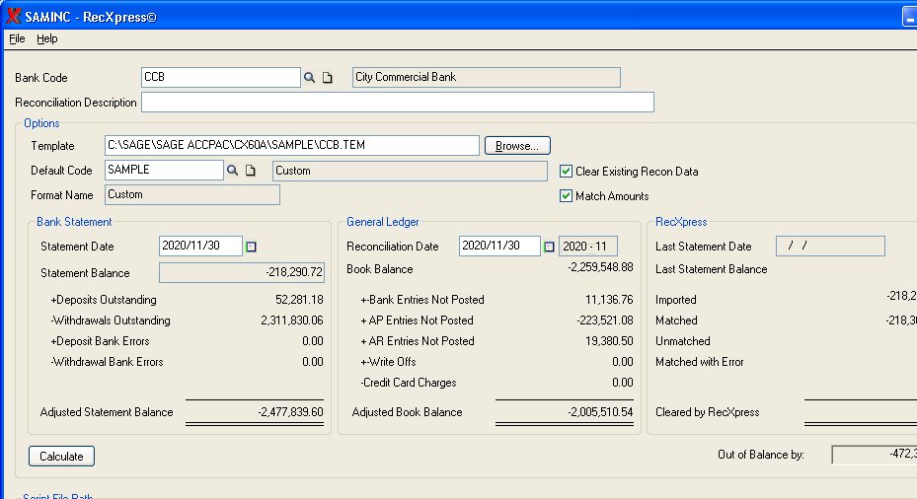Click the new document icon beside Default Code
917x499 pixels.
pyautogui.click(x=251, y=171)
